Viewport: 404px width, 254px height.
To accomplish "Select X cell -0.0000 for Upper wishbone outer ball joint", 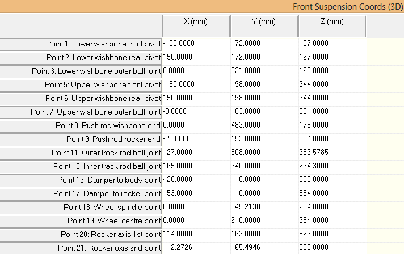I will tap(196, 112).
